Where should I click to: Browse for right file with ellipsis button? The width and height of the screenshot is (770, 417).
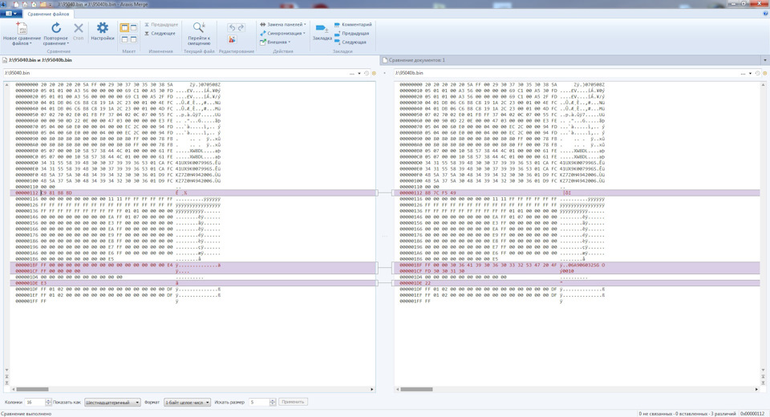pos(743,73)
